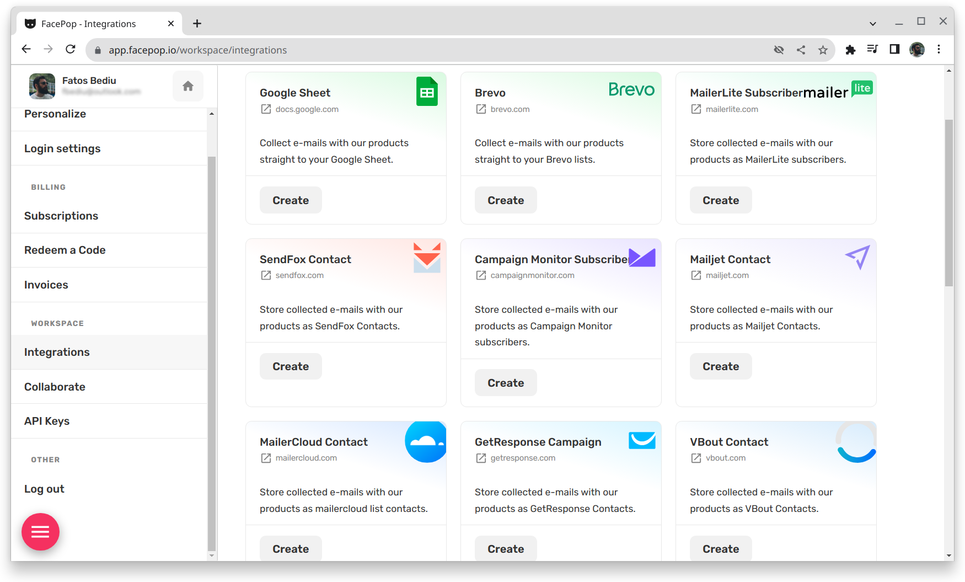Select Integrations in sidebar
Screen dimensions: 965x582
(x=109, y=352)
